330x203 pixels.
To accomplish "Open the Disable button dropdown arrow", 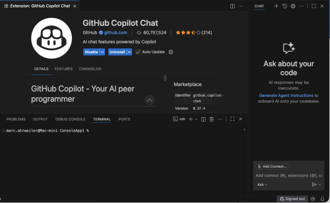I will point(102,52).
